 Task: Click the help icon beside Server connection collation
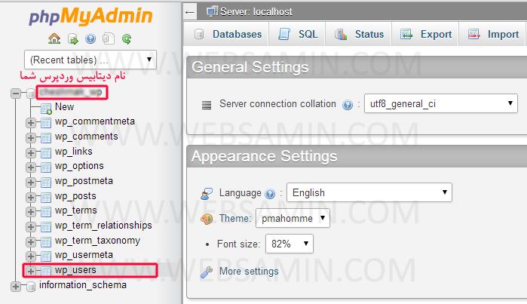(x=348, y=105)
